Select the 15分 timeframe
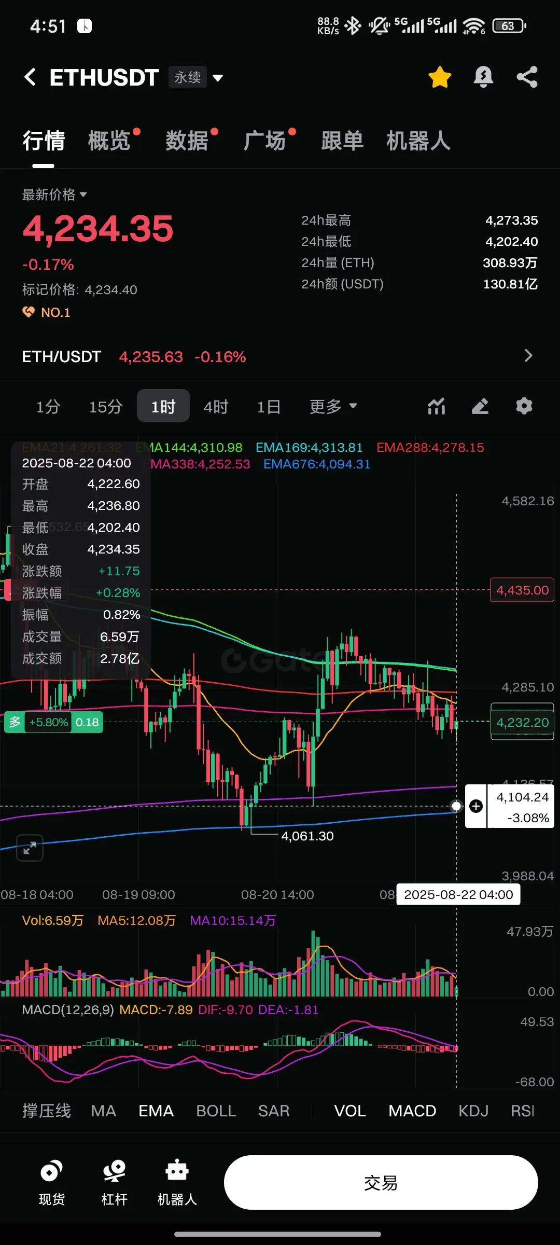 click(105, 406)
